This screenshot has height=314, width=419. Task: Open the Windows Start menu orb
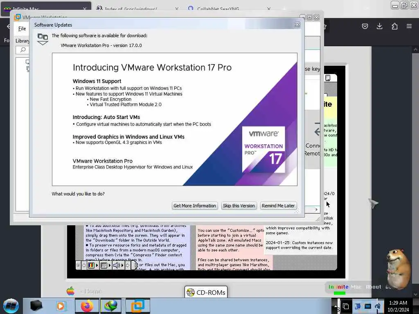(x=11, y=306)
